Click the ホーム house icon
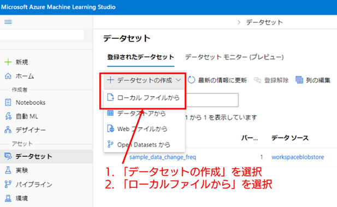The width and height of the screenshot is (337, 207). [8, 76]
